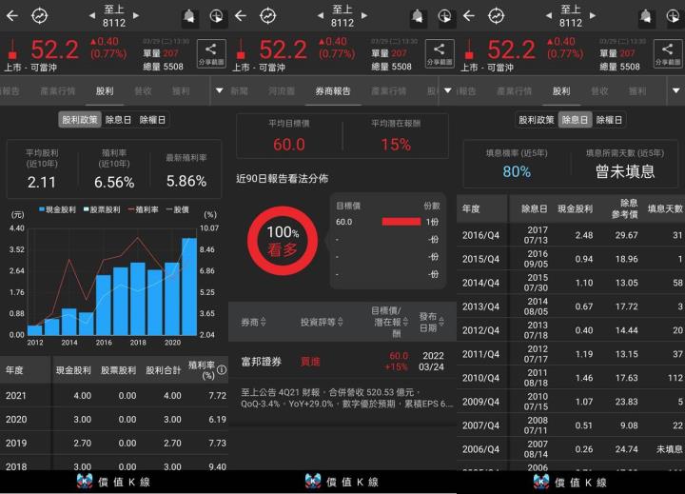Tap the info icon beside 殖利率(%) column
685x494 pixels.
(222, 370)
